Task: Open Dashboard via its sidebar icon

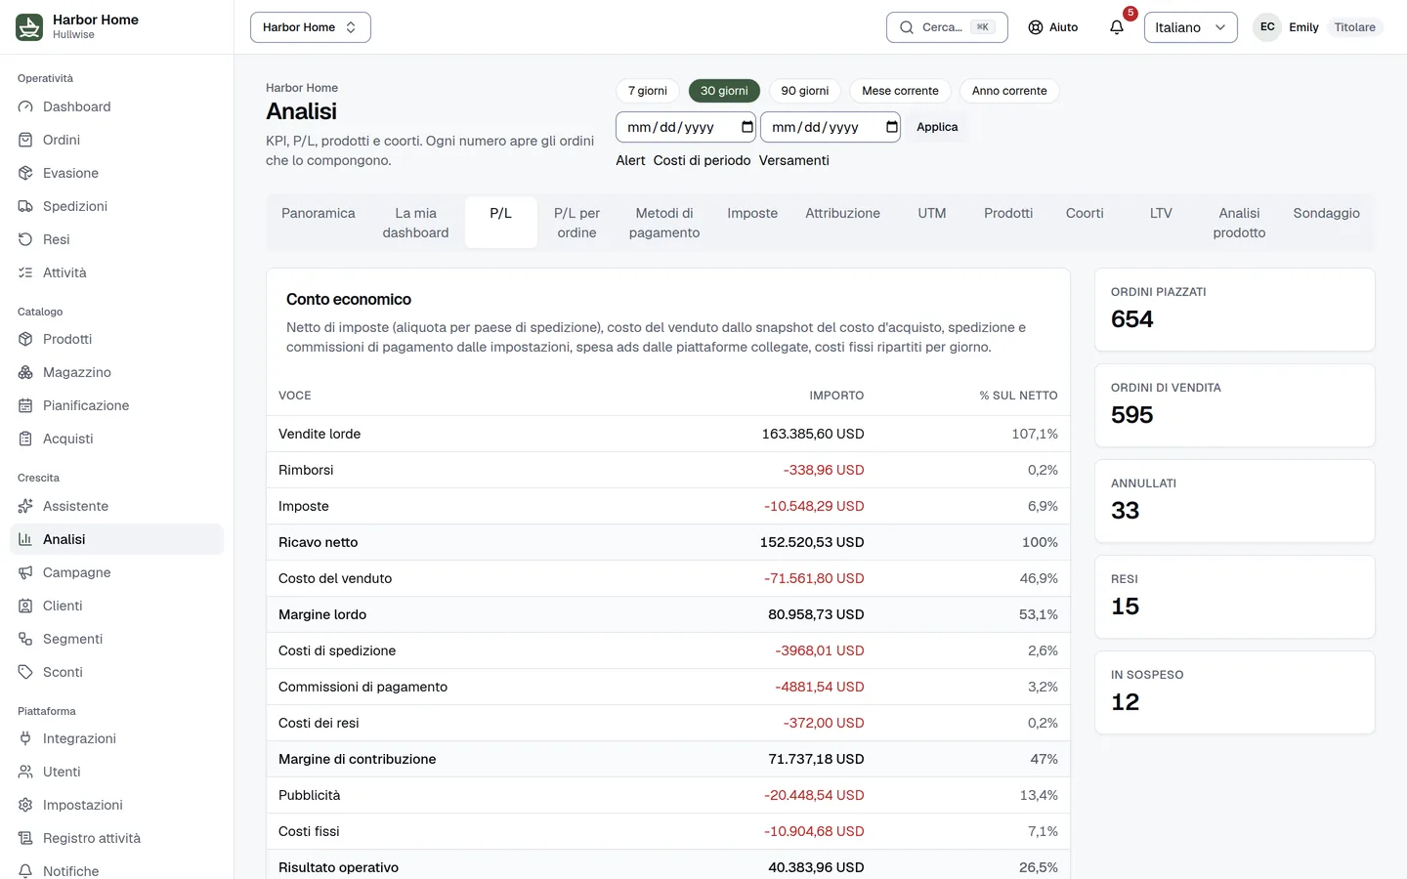Action: click(x=25, y=106)
